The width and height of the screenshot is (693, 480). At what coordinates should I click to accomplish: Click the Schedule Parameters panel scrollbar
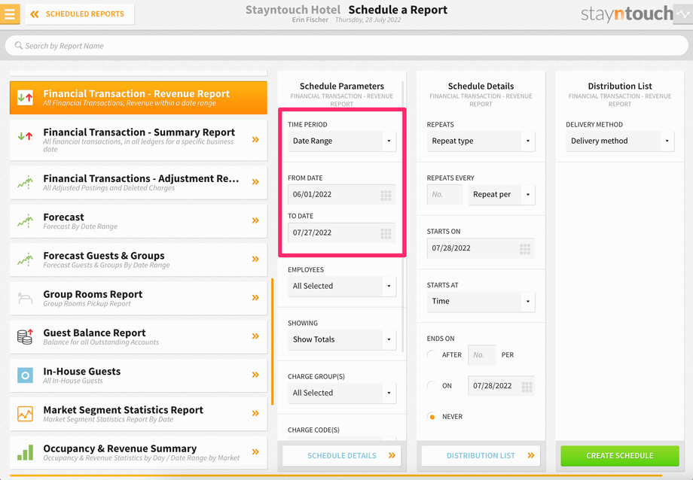pyautogui.click(x=403, y=217)
